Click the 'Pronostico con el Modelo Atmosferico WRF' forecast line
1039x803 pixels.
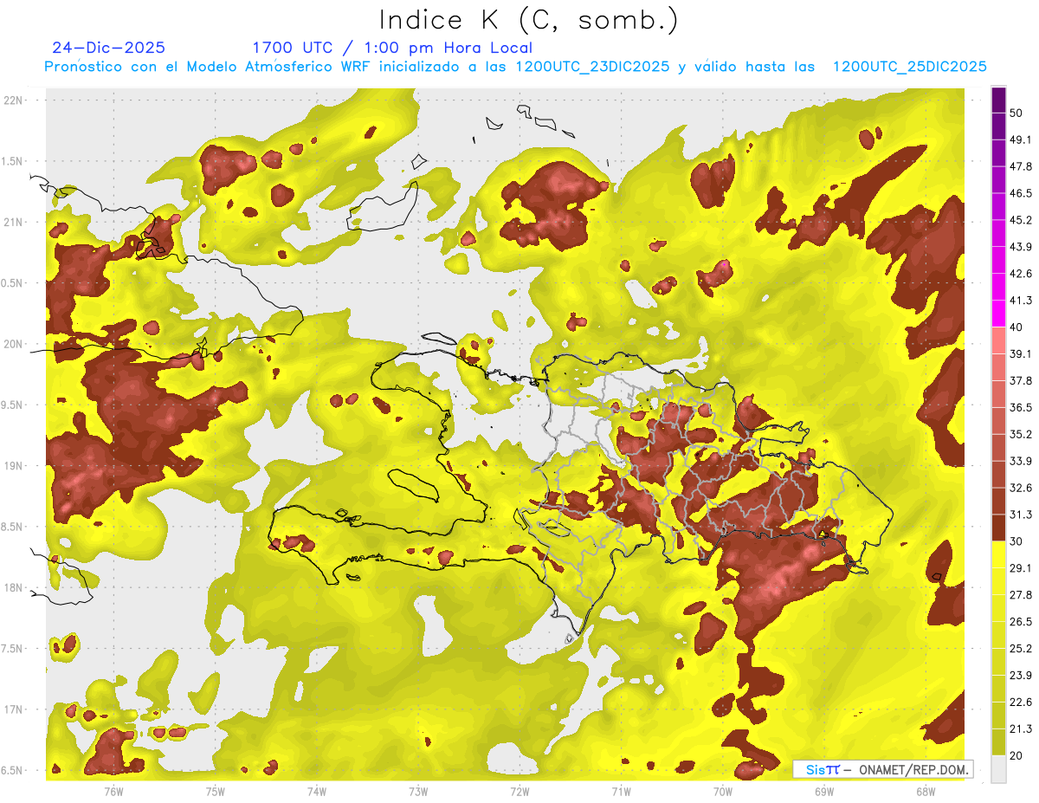coord(515,67)
